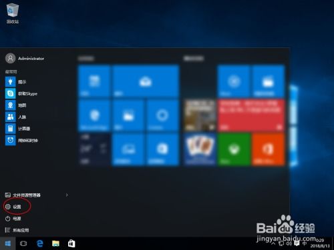
Task: Open the wide Mail tile
Action: [146, 81]
